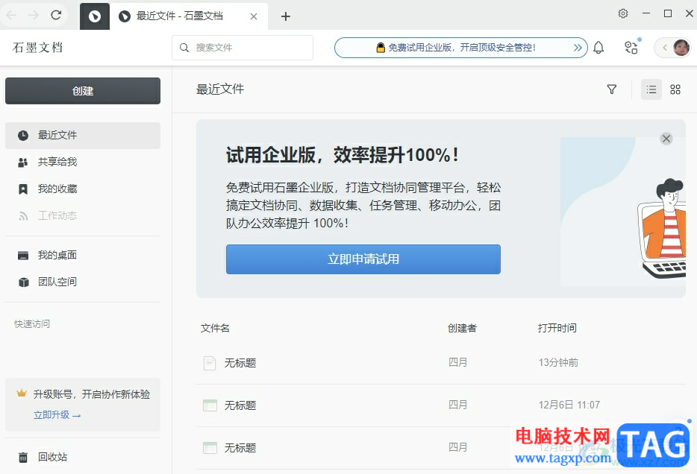The image size is (697, 474).
Task: Click the desktop icon for 我的桌面
Action: pos(23,256)
